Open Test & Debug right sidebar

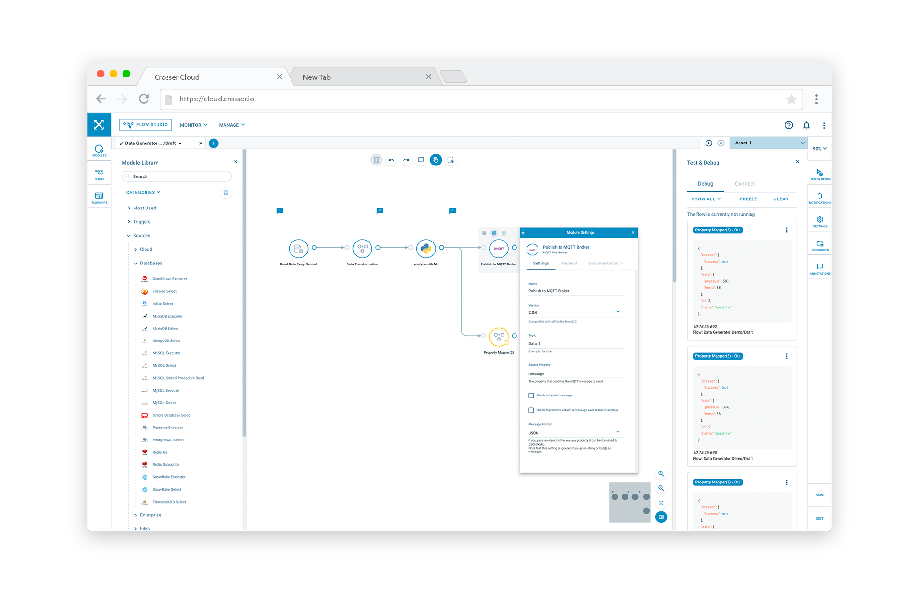coord(820,174)
